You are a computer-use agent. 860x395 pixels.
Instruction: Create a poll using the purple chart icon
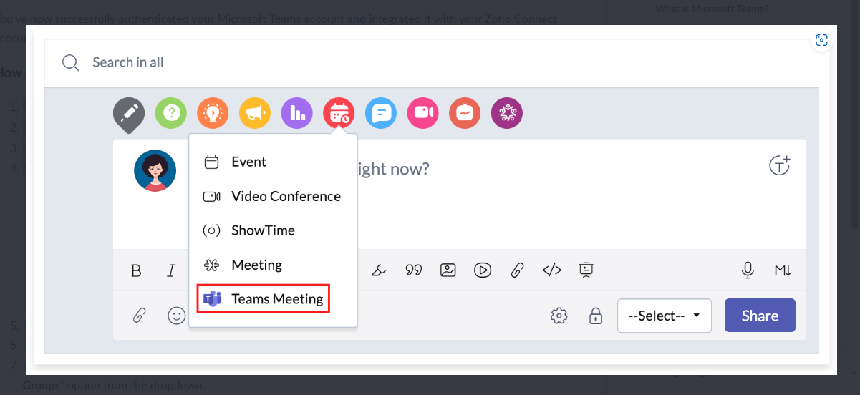(x=297, y=112)
